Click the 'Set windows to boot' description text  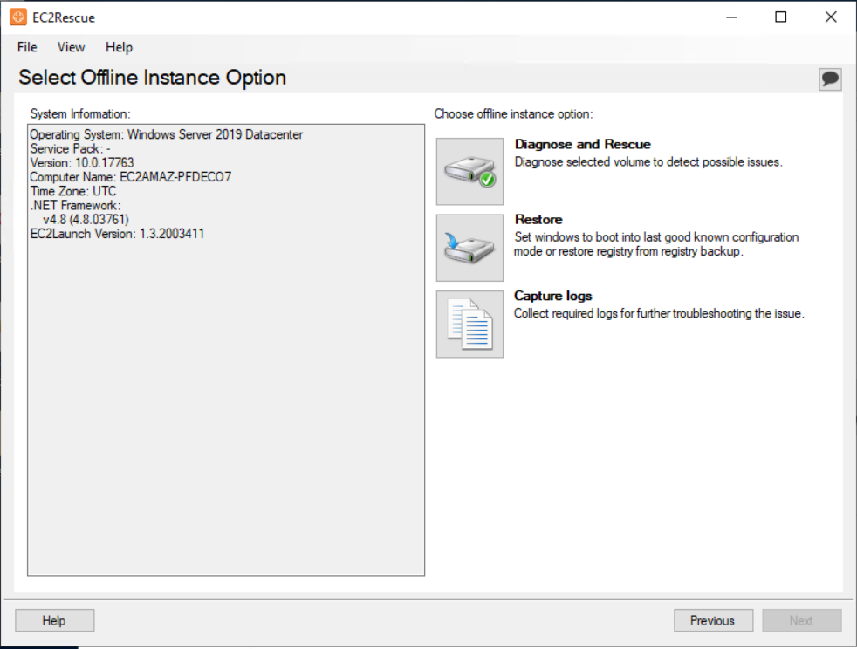click(656, 244)
